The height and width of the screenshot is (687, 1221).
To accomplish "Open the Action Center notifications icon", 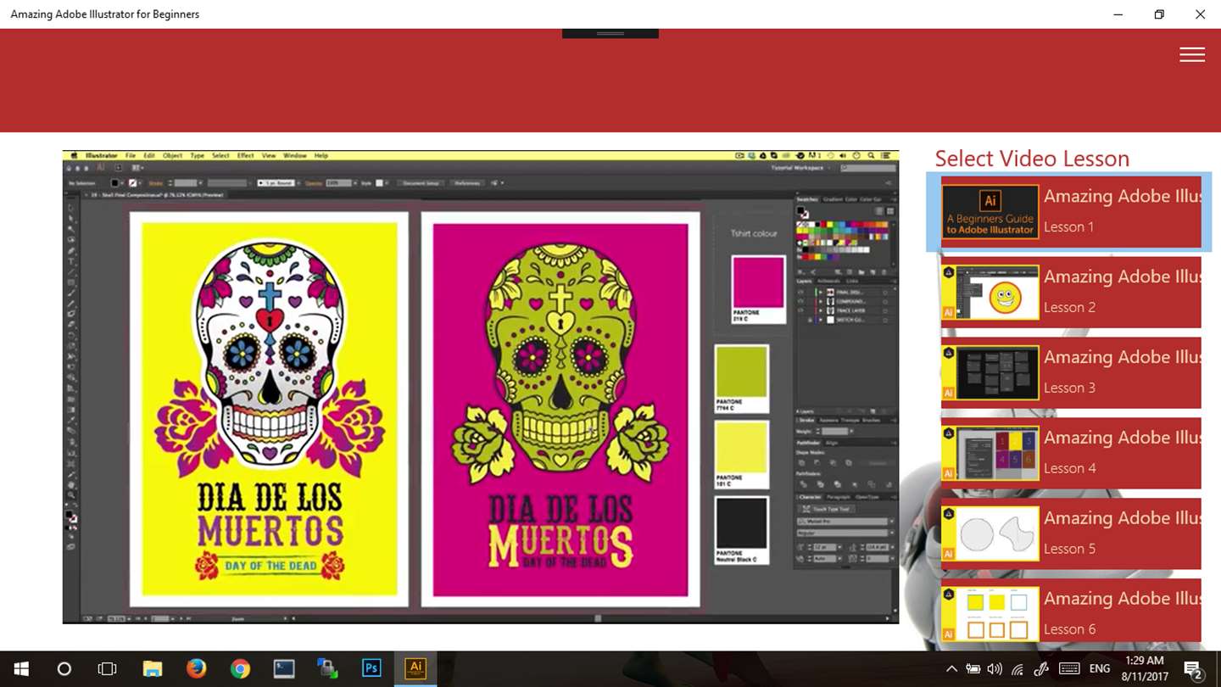I will point(1193,669).
